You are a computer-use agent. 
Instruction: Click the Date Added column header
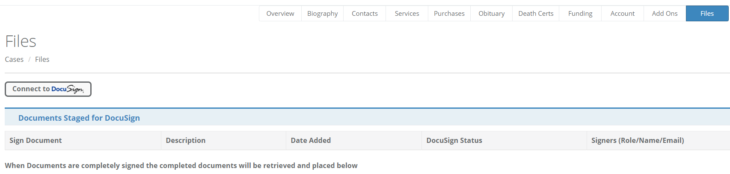coord(311,140)
